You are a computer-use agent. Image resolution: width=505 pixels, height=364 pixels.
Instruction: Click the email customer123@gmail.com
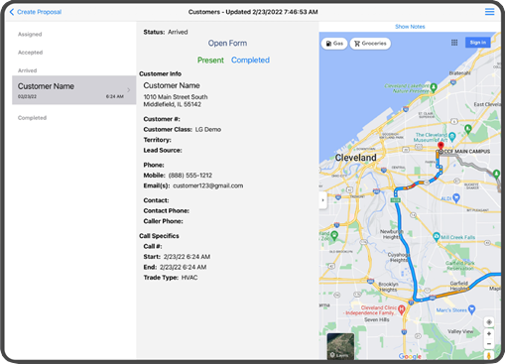(208, 185)
